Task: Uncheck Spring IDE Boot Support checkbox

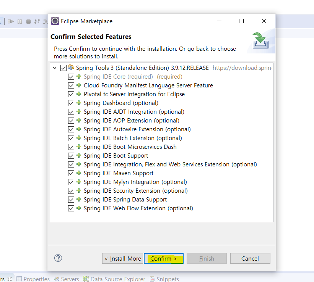Action: pos(71,156)
